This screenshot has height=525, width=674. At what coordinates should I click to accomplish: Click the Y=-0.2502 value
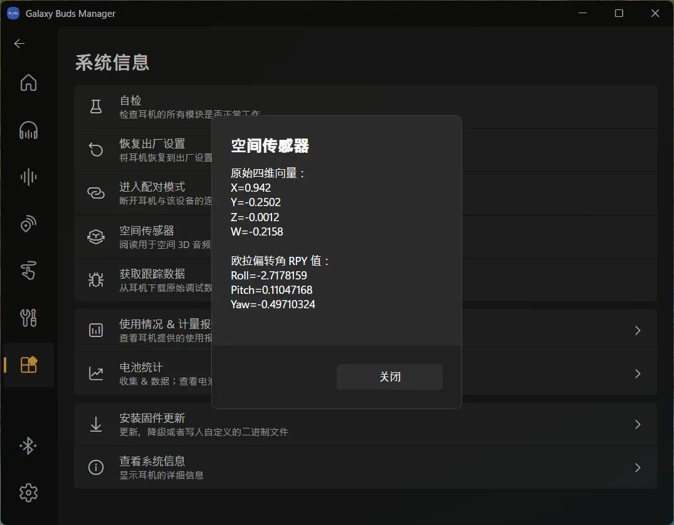(256, 202)
